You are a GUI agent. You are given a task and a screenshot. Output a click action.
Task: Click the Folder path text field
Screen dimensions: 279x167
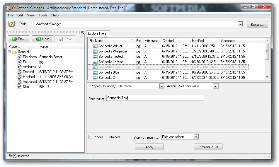point(135,24)
